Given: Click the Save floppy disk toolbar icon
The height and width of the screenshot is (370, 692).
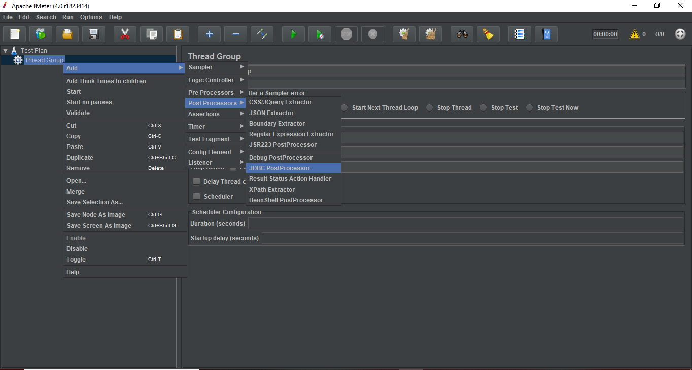Looking at the screenshot, I should [x=93, y=34].
